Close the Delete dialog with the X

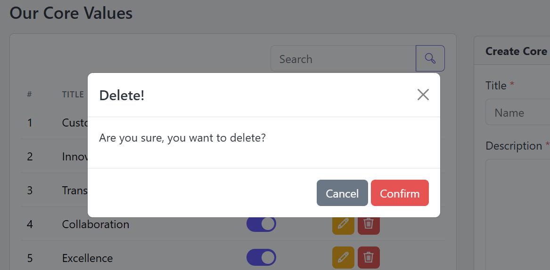click(x=423, y=95)
